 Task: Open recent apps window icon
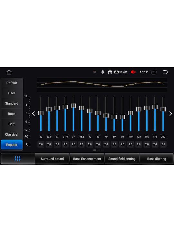(154, 72)
